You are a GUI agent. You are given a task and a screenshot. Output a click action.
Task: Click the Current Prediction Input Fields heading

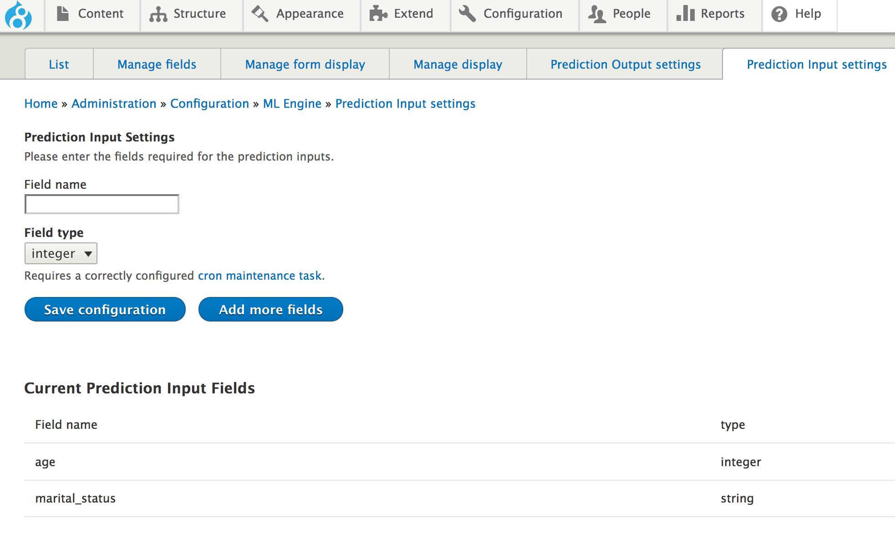pos(140,388)
